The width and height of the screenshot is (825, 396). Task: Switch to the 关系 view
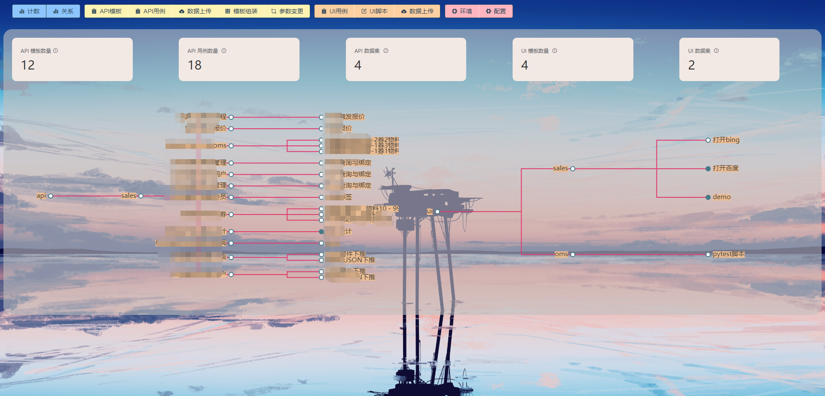(63, 11)
